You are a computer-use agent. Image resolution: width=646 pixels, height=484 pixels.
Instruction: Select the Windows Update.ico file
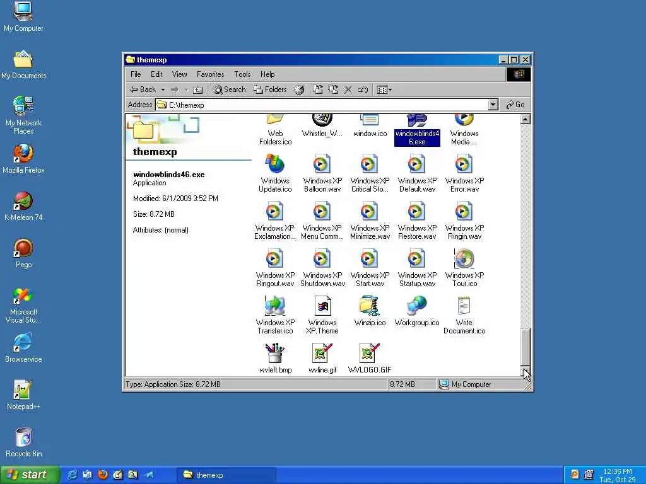[x=275, y=173]
